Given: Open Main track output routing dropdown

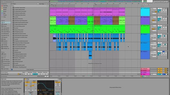Looking at the screenshot, I should coord(154,74).
